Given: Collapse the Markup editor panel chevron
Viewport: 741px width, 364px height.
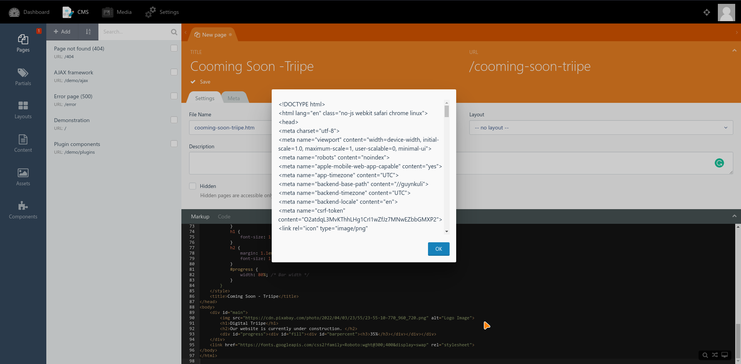Looking at the screenshot, I should coord(734,216).
